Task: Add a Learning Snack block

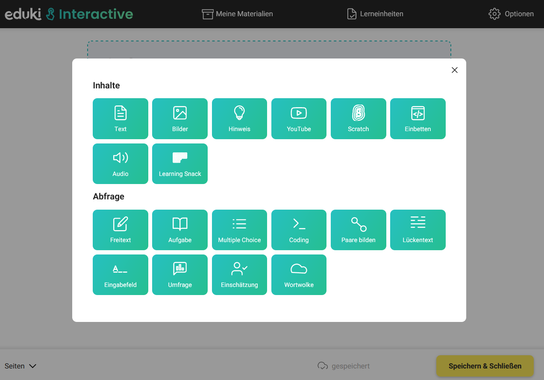Action: coord(179,164)
